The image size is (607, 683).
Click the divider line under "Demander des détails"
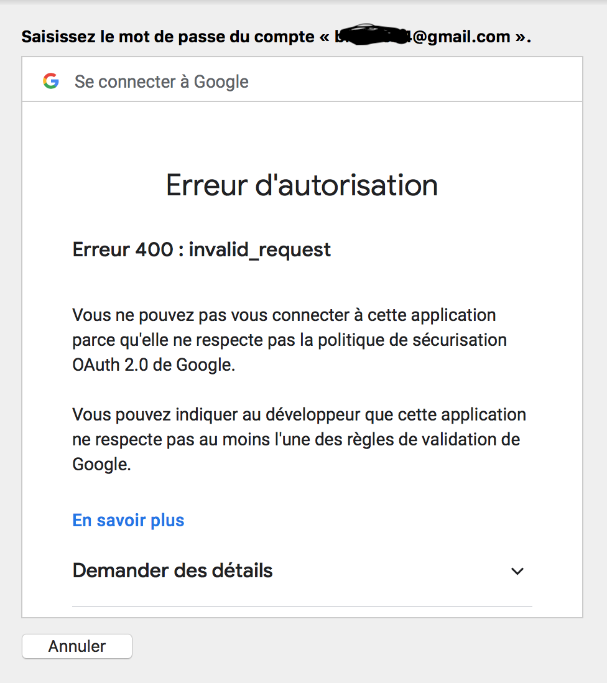pyautogui.click(x=302, y=606)
